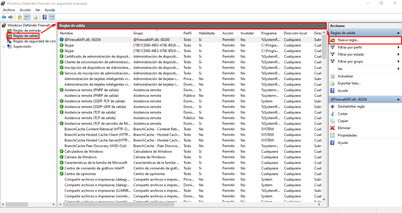The width and height of the screenshot is (402, 213).
Task: Click Actualizar action
Action: coord(345,76)
